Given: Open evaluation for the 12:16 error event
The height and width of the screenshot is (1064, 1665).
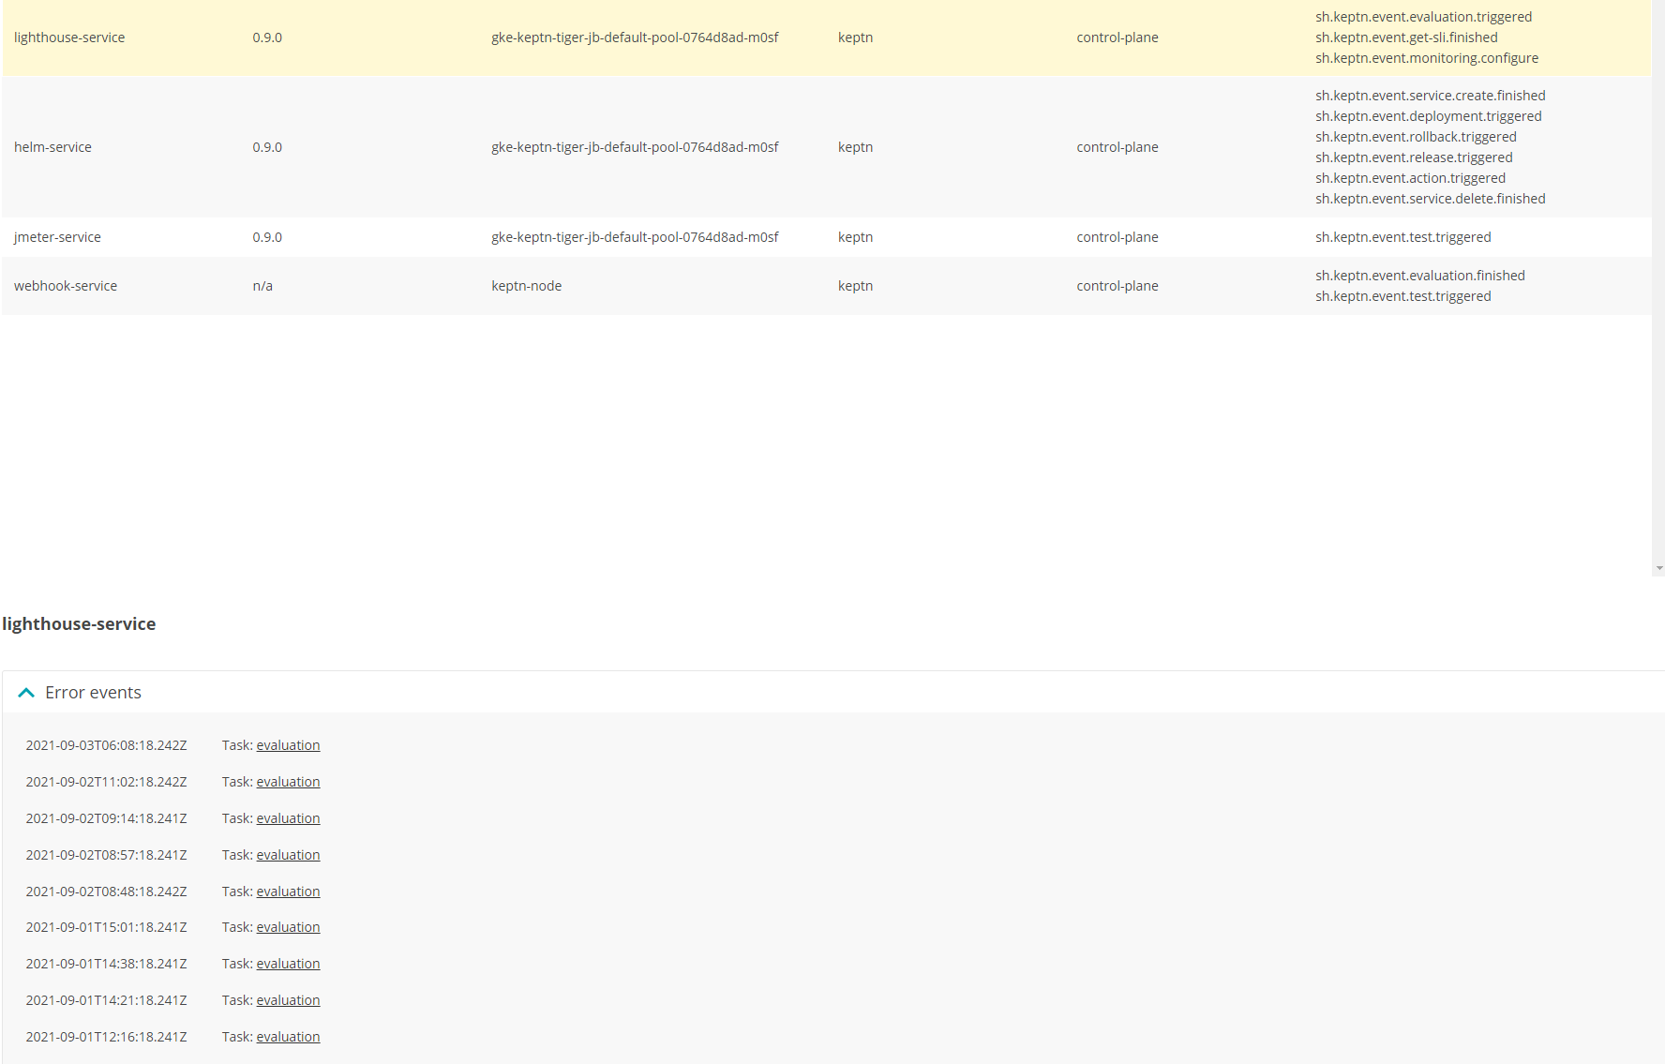Looking at the screenshot, I should click(x=287, y=1036).
